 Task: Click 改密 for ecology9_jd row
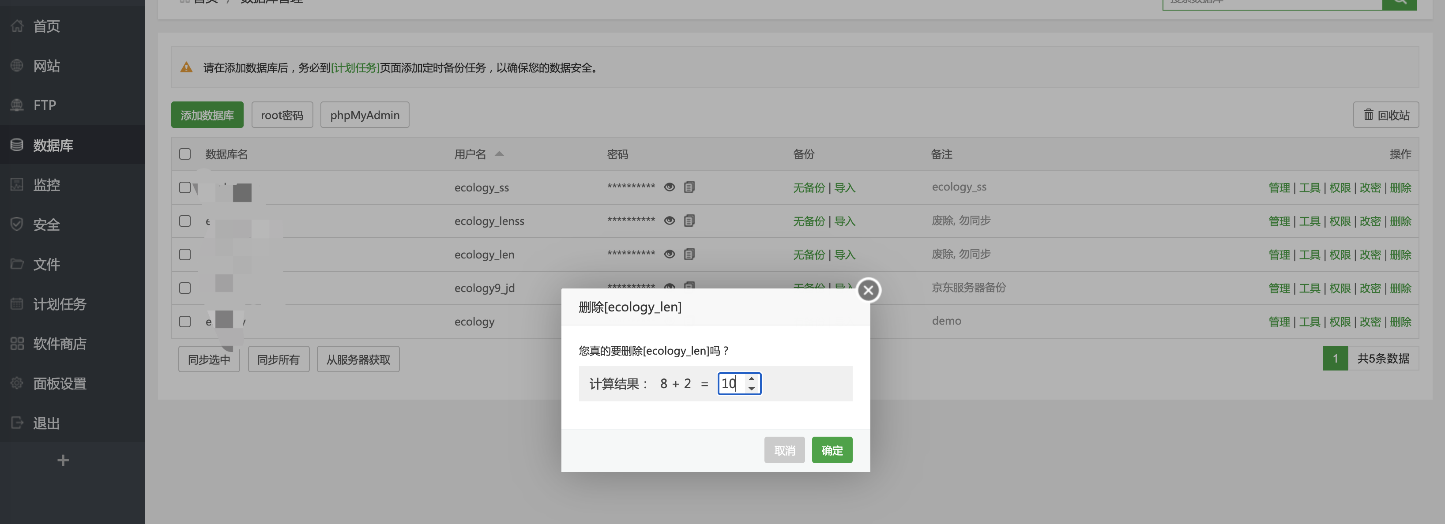coord(1370,288)
